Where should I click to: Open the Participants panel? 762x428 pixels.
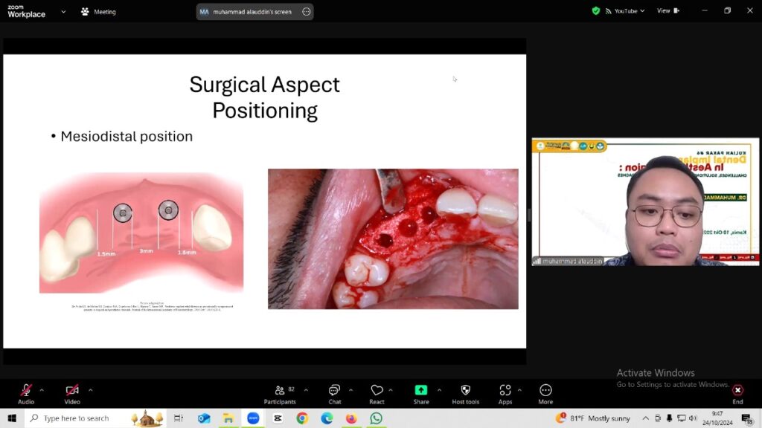click(280, 394)
